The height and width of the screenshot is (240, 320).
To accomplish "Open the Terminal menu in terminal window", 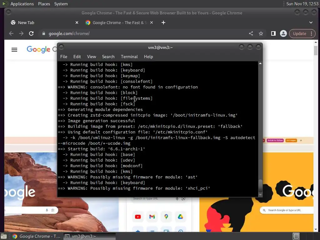I will point(129,57).
